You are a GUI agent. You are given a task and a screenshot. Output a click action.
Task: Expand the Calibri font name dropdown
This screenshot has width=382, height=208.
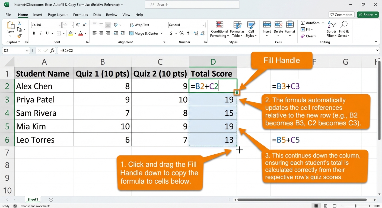(60, 25)
